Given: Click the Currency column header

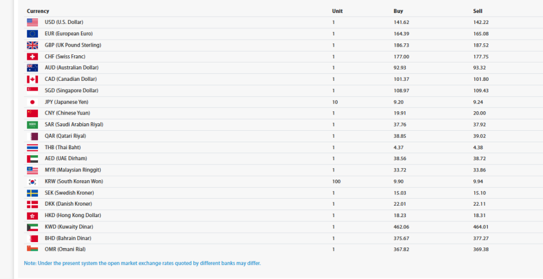Looking at the screenshot, I should click(38, 11).
